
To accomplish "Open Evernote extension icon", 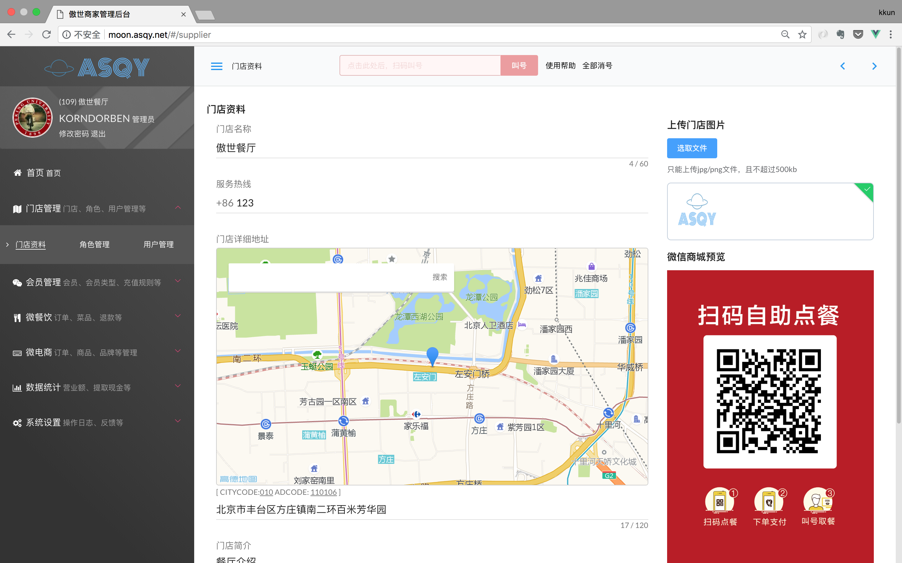I will click(x=840, y=35).
